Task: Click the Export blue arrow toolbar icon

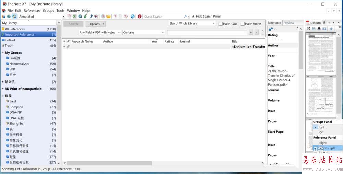Action: pyautogui.click(x=91, y=17)
